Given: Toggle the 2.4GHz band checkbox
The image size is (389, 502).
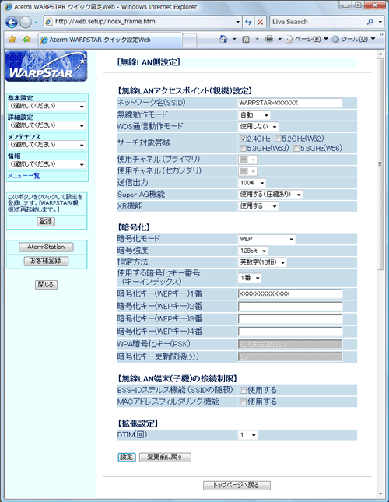Looking at the screenshot, I should click(243, 139).
